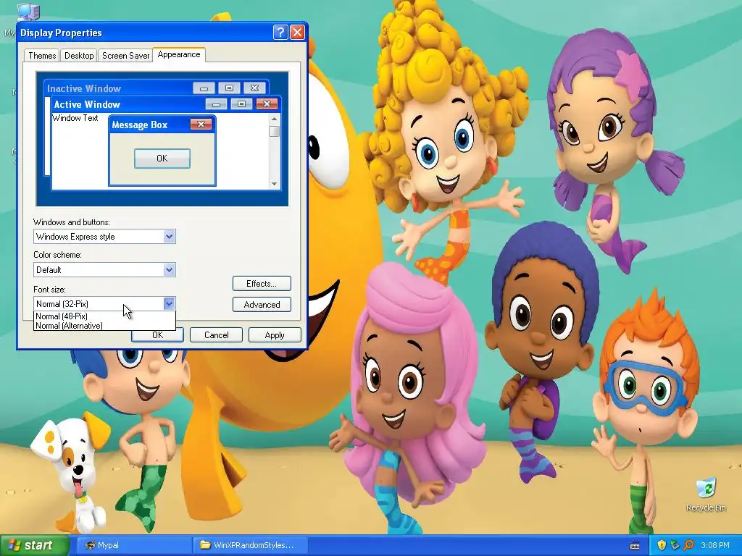Click the preview Active Window close icon
The height and width of the screenshot is (556, 742).
point(267,104)
